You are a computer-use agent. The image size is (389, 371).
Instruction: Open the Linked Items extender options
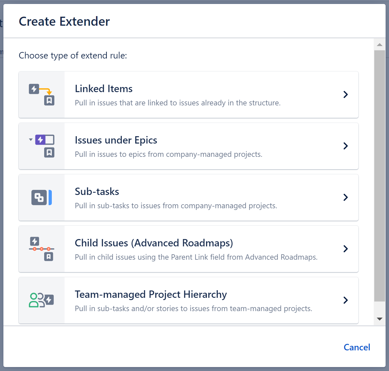(x=346, y=95)
